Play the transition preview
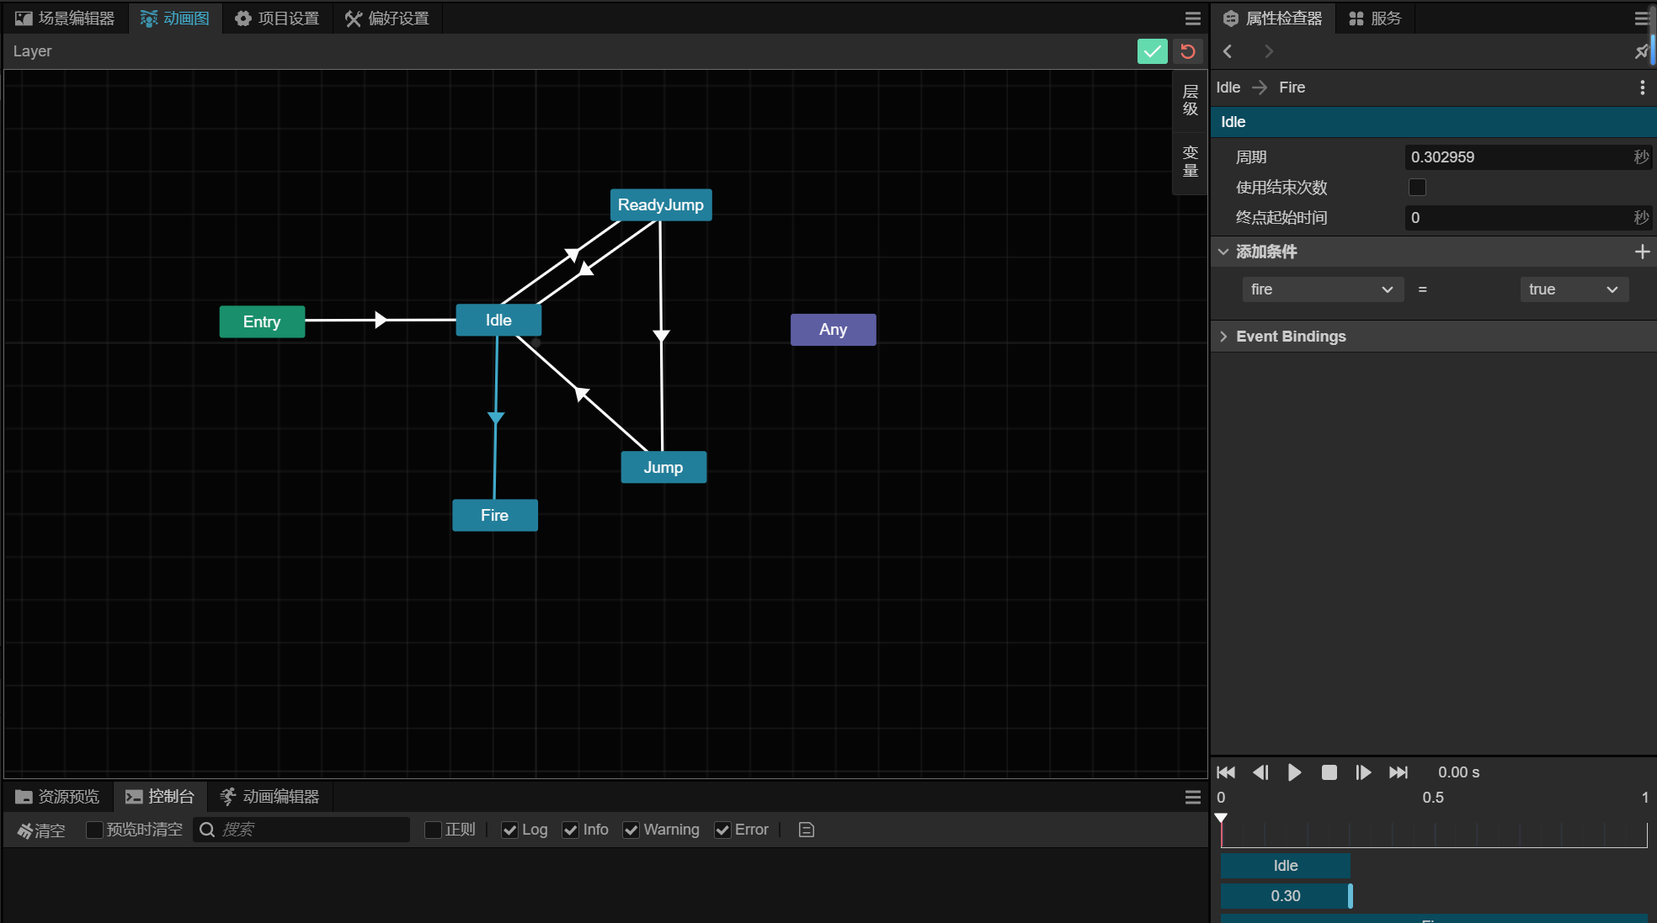 point(1295,772)
